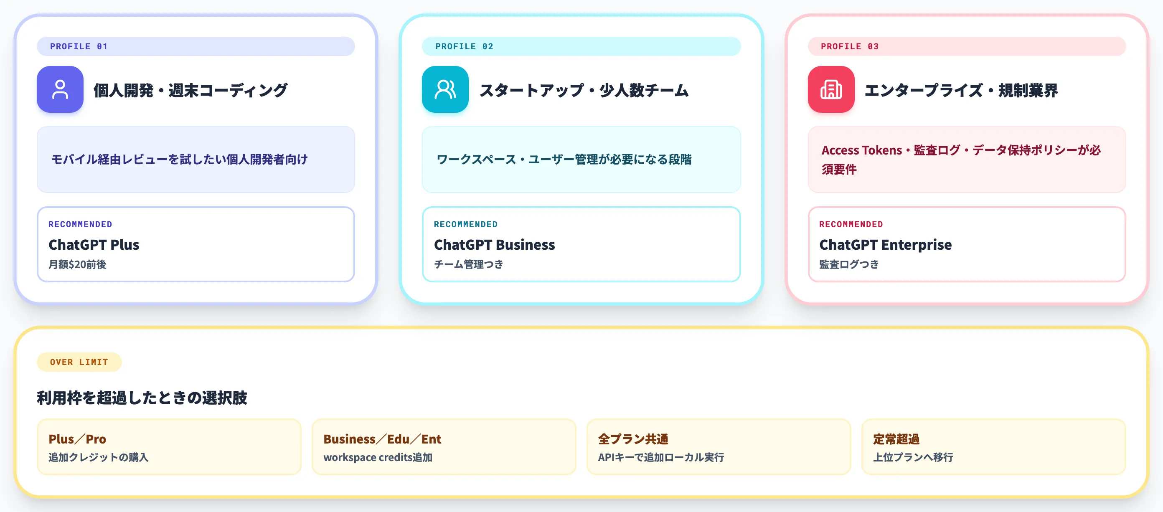This screenshot has height=512, width=1163.
Task: Select the Business／Edu／Ent option card
Action: 444,447
